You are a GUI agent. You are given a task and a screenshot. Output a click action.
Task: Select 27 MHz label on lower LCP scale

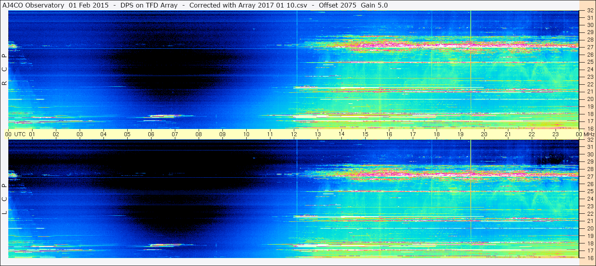coord(590,177)
